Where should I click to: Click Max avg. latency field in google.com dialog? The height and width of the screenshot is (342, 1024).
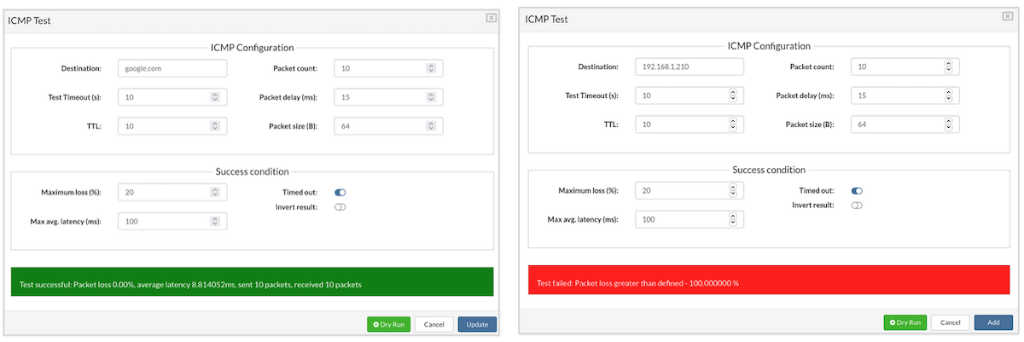tap(166, 222)
